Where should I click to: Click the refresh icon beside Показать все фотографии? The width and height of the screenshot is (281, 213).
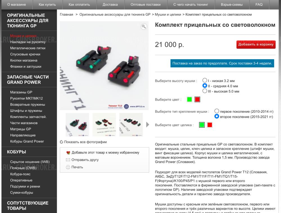62,142
